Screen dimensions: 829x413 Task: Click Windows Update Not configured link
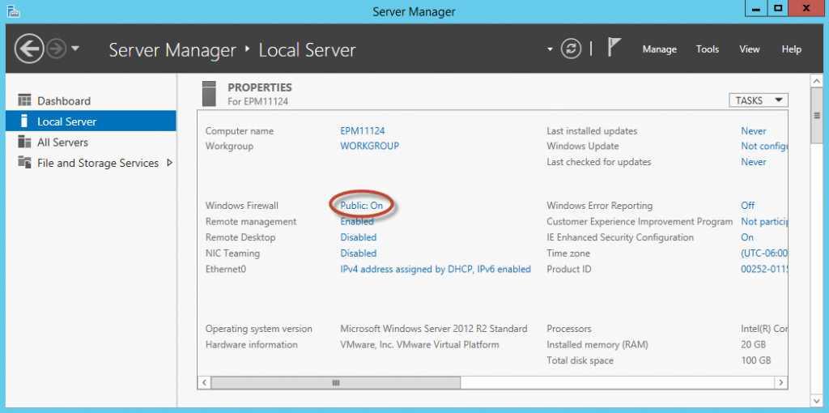tap(764, 146)
